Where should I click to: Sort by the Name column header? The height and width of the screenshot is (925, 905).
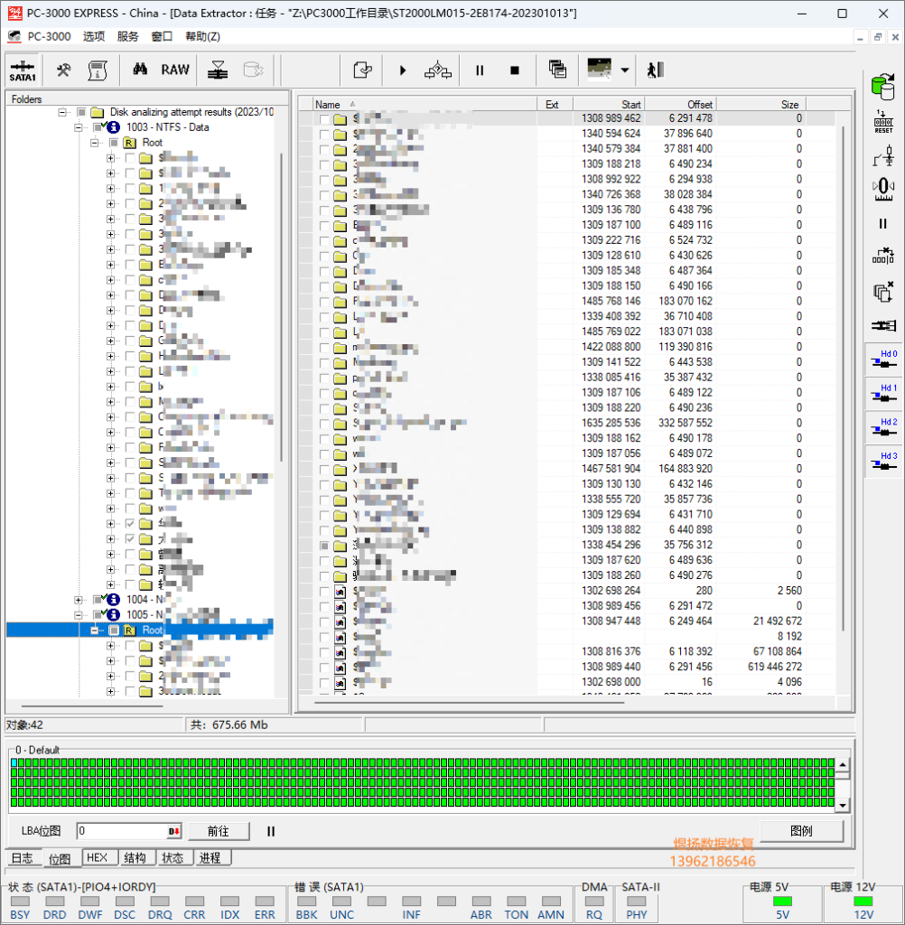(x=424, y=105)
